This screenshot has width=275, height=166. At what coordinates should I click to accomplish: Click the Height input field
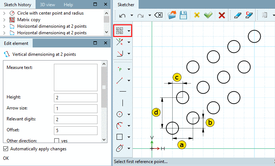(76, 97)
